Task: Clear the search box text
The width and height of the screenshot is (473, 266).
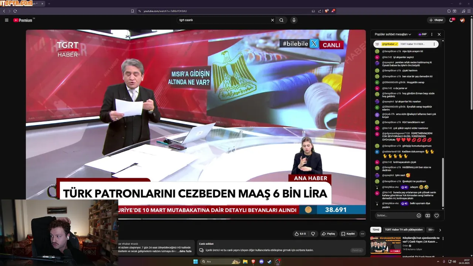Action: (273, 20)
